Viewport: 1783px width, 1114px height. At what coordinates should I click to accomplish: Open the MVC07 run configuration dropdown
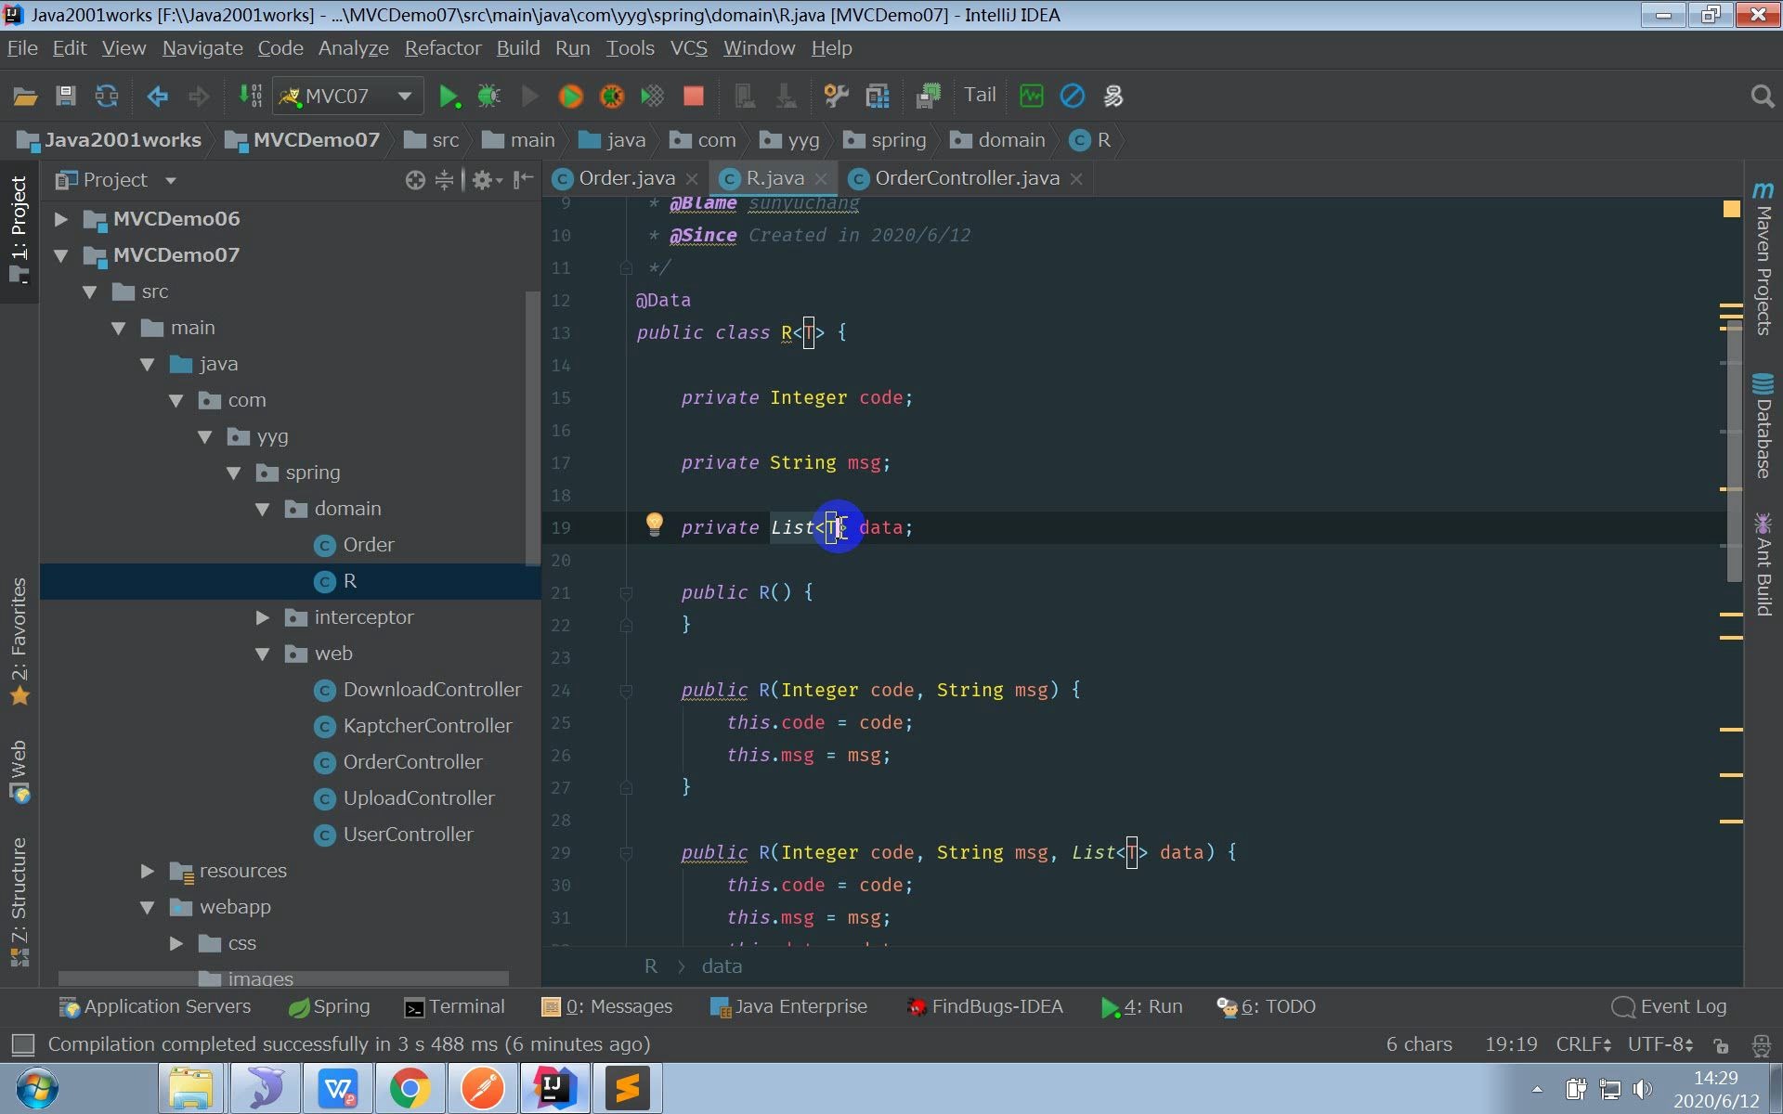point(349,96)
